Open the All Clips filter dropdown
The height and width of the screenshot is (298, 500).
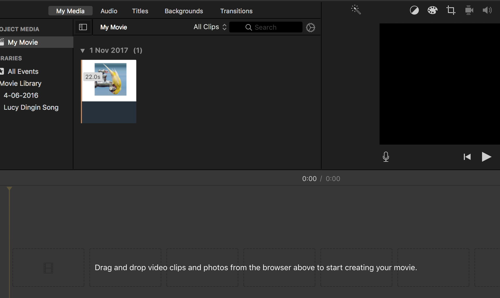click(x=210, y=27)
